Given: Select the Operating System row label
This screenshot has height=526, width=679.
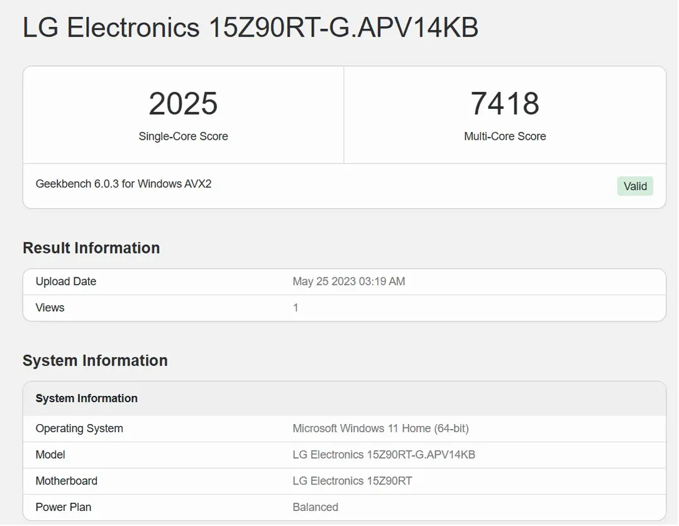Looking at the screenshot, I should pyautogui.click(x=79, y=428).
